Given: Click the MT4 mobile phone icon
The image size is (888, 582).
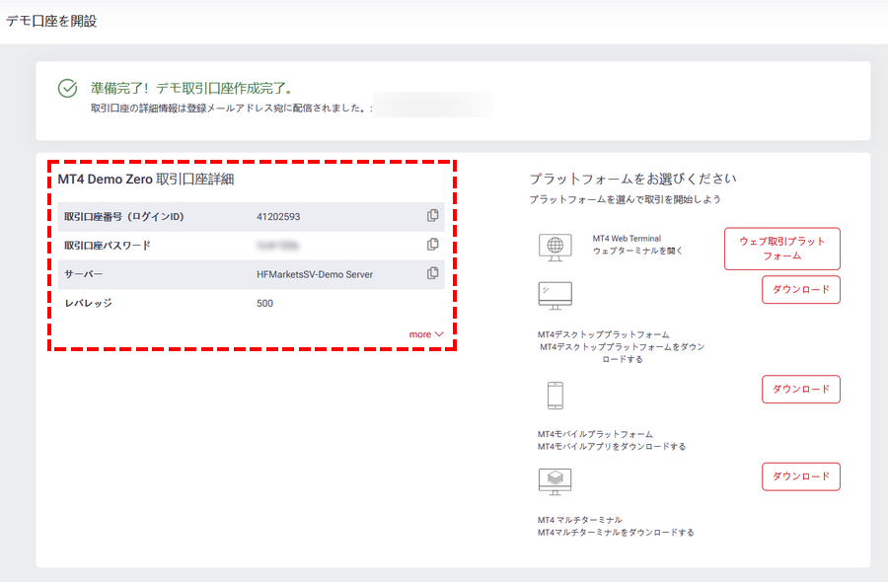Looking at the screenshot, I should click(x=555, y=396).
